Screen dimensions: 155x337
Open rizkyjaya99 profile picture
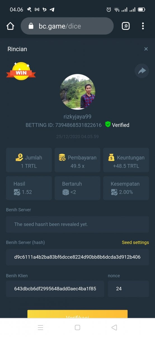tap(77, 92)
